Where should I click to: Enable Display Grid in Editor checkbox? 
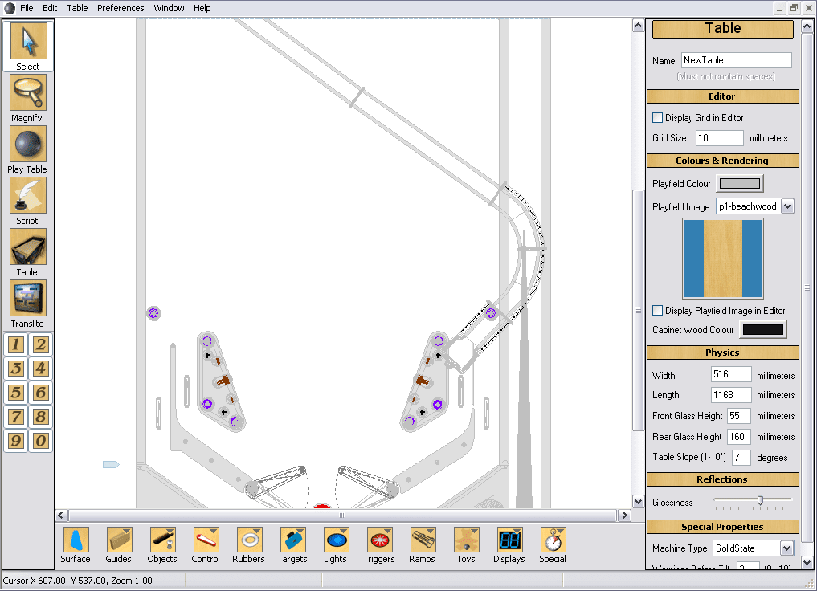pyautogui.click(x=658, y=118)
